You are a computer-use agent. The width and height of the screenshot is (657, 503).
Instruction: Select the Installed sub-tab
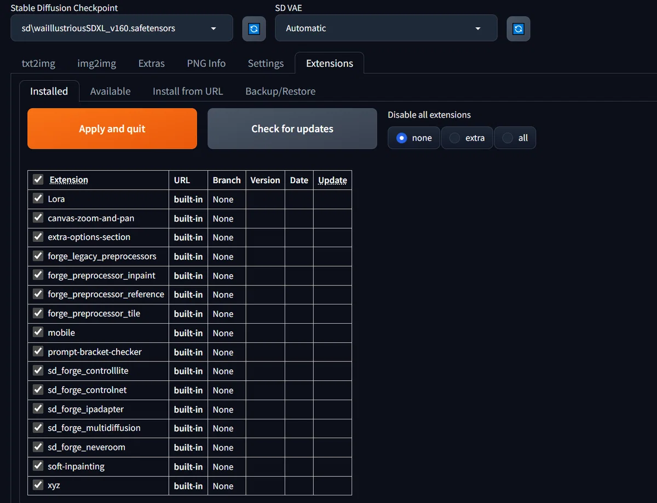[49, 91]
